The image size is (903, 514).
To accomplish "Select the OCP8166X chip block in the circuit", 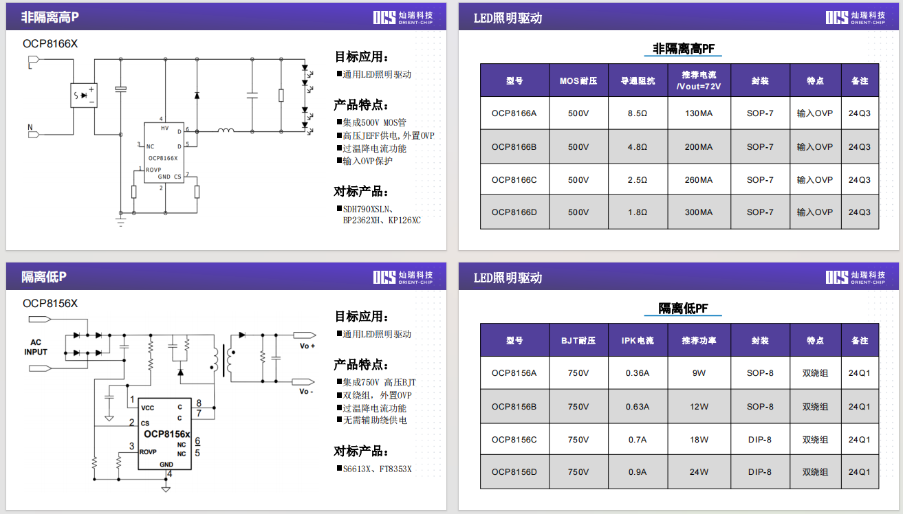I will [x=164, y=153].
